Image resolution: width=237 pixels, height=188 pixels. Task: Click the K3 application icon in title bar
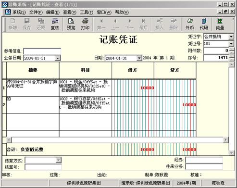click(4, 4)
